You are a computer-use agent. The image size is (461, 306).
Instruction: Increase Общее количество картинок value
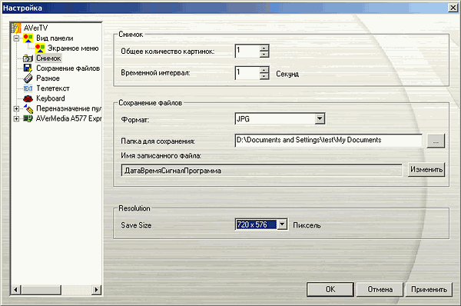click(x=264, y=48)
